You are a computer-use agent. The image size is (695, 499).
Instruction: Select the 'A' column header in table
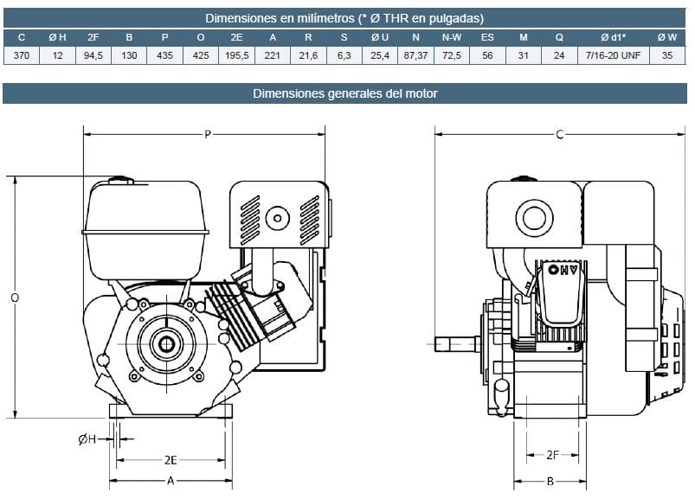[x=273, y=38]
